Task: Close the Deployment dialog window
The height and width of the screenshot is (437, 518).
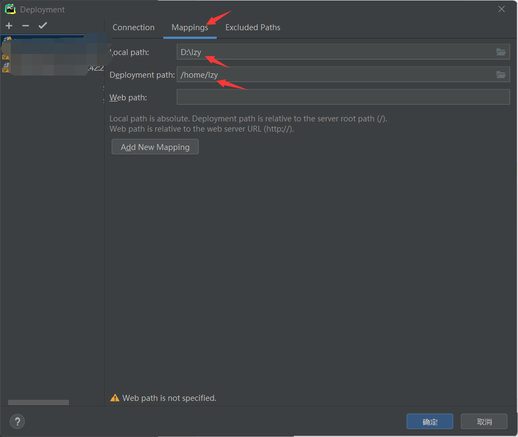Action: (x=501, y=9)
